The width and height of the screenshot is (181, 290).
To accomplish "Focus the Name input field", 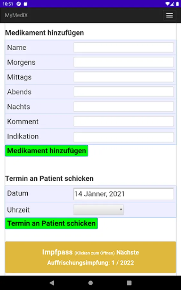I will 124,47.
